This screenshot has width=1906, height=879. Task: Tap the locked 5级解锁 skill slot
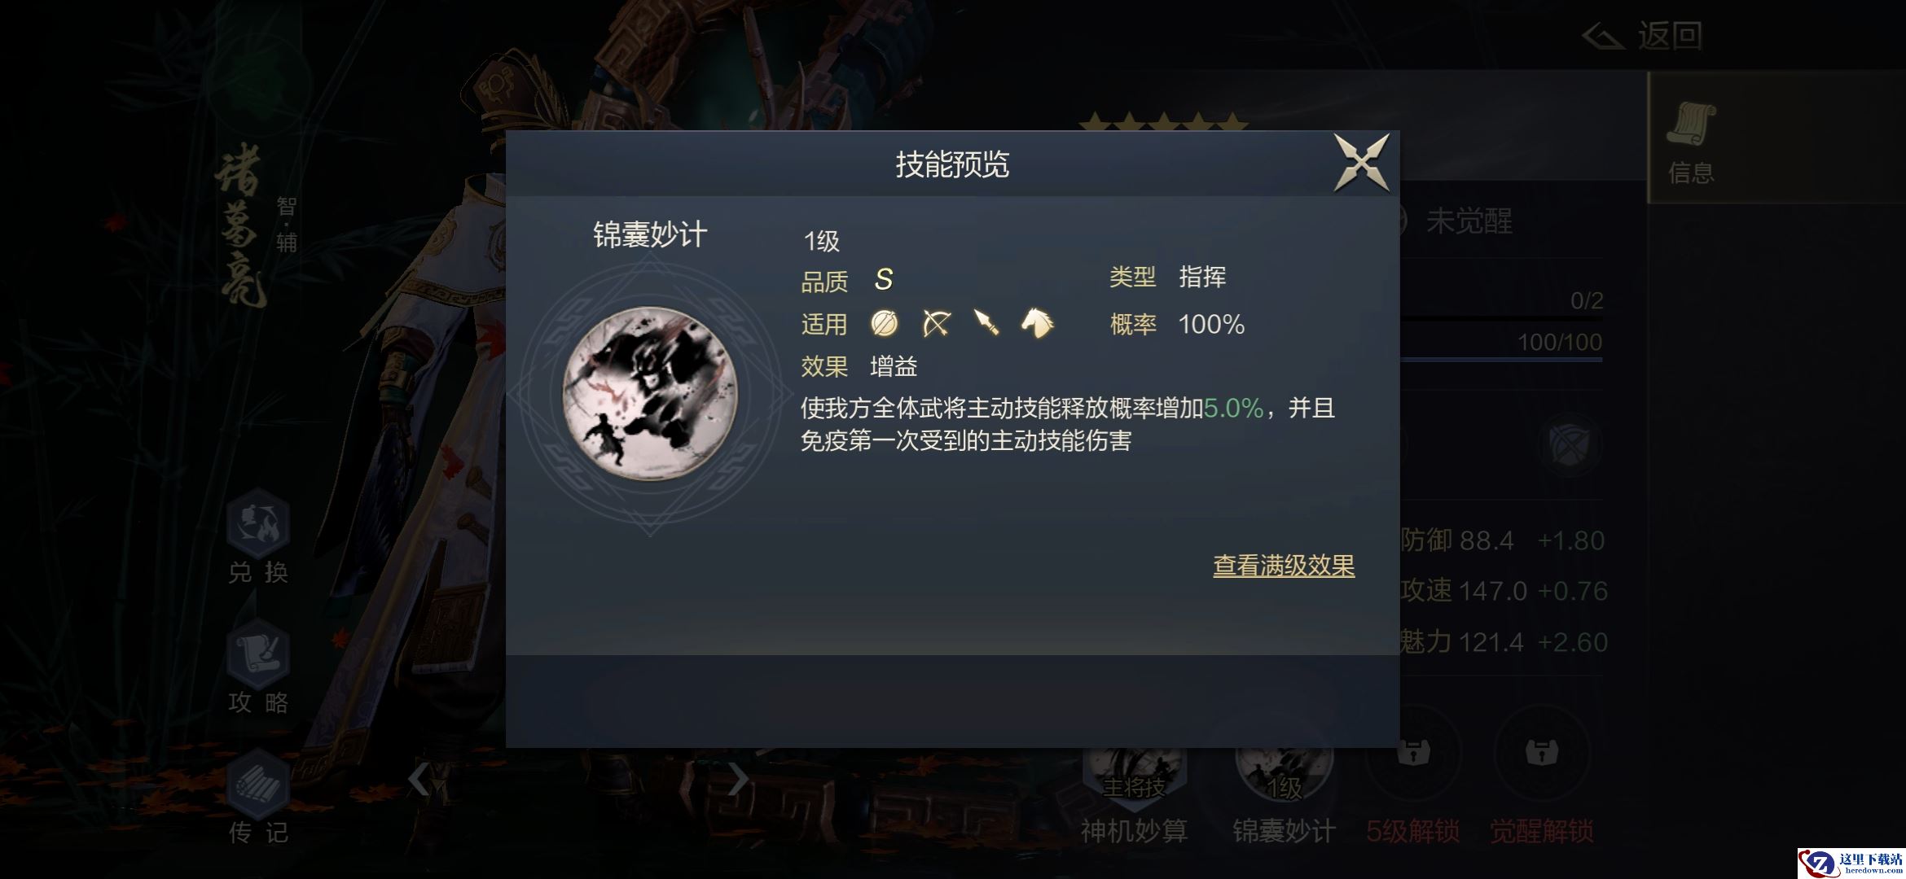(x=1412, y=794)
